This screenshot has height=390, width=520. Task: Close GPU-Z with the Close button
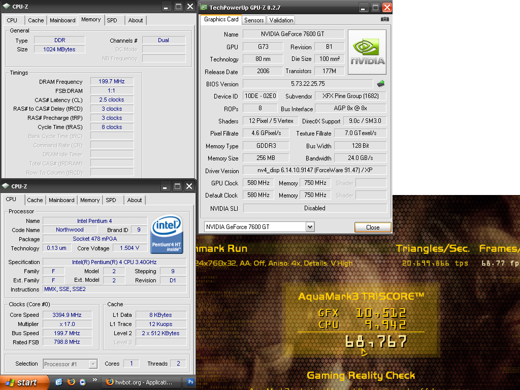point(373,227)
